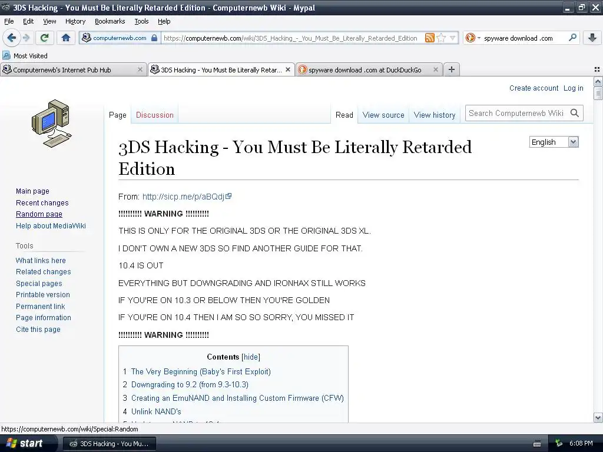Click the wiki search magnifier icon
The image size is (603, 452).
click(x=575, y=113)
